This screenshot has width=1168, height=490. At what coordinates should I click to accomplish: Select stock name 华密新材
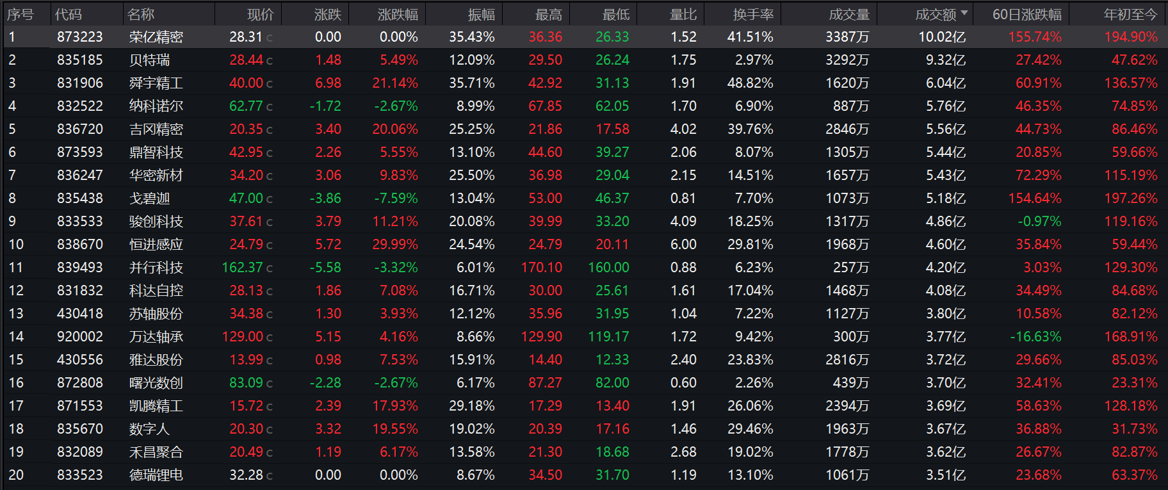[x=156, y=176]
